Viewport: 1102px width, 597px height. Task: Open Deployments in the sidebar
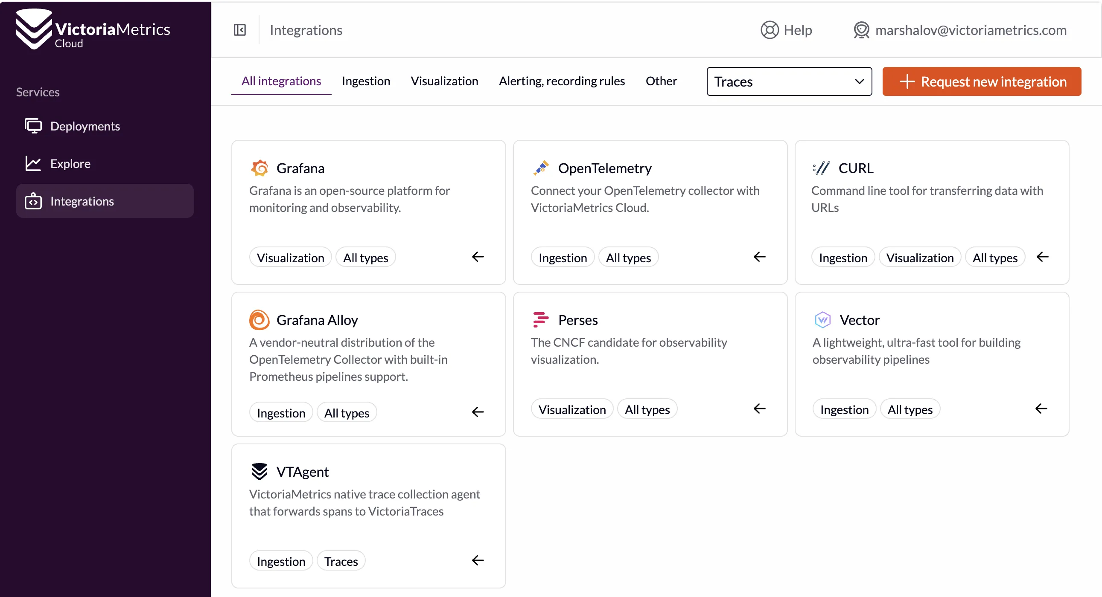pyautogui.click(x=105, y=126)
